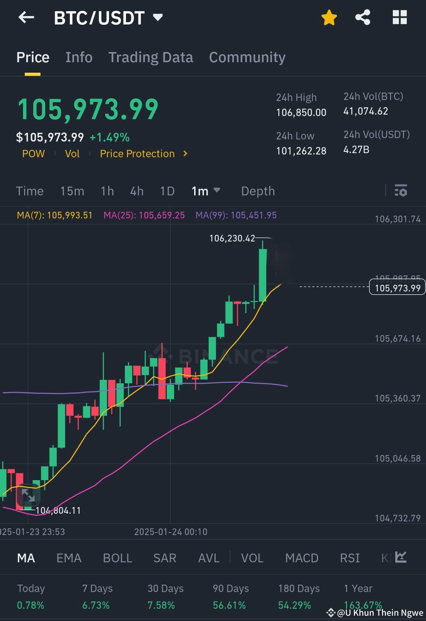Switch to the Trading Data tab

(x=151, y=57)
